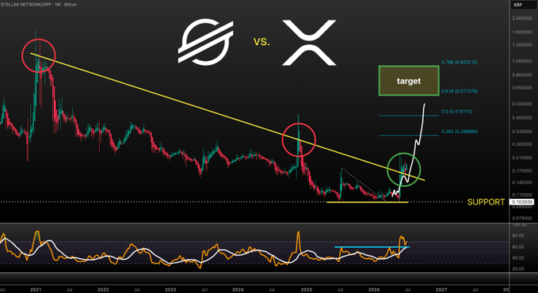538x293 pixels.
Task: Click price axis value 0.115000
Action: pyautogui.click(x=522, y=195)
